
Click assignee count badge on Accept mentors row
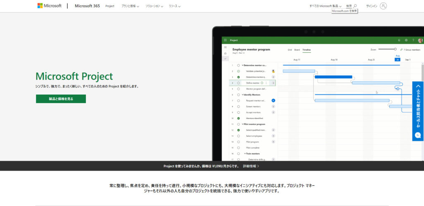tap(273, 112)
